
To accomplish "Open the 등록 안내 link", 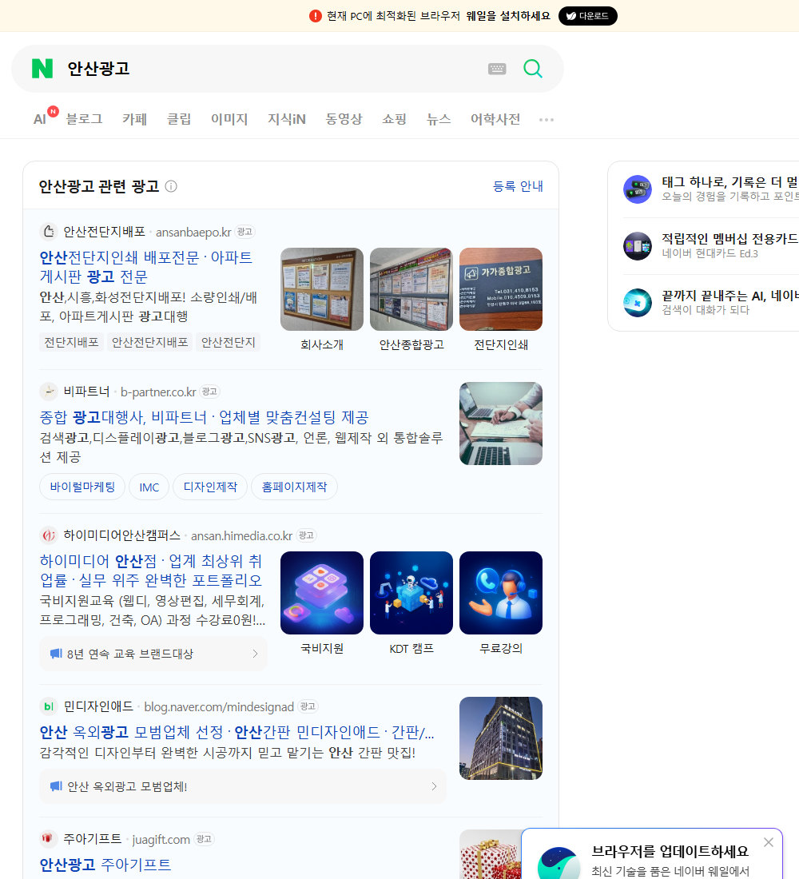I will click(518, 186).
